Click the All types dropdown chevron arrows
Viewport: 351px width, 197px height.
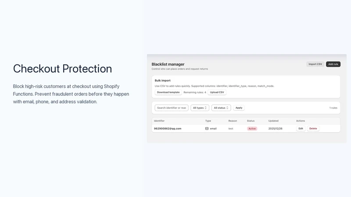(x=205, y=108)
